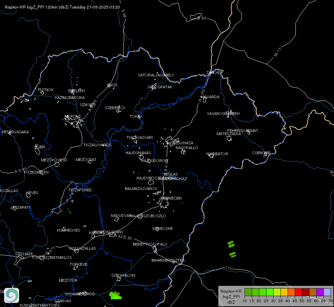Click the ZÁHONY label
Viewport: 334px width, 307px height.
point(214,73)
